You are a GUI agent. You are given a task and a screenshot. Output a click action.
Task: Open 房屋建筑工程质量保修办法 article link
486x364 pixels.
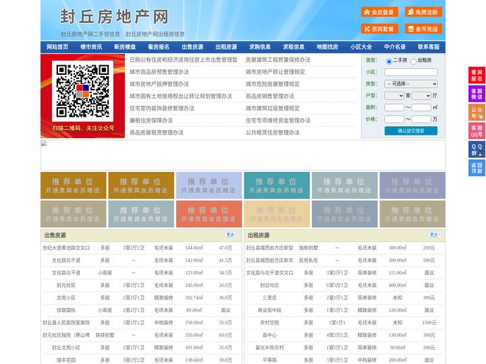point(278,60)
